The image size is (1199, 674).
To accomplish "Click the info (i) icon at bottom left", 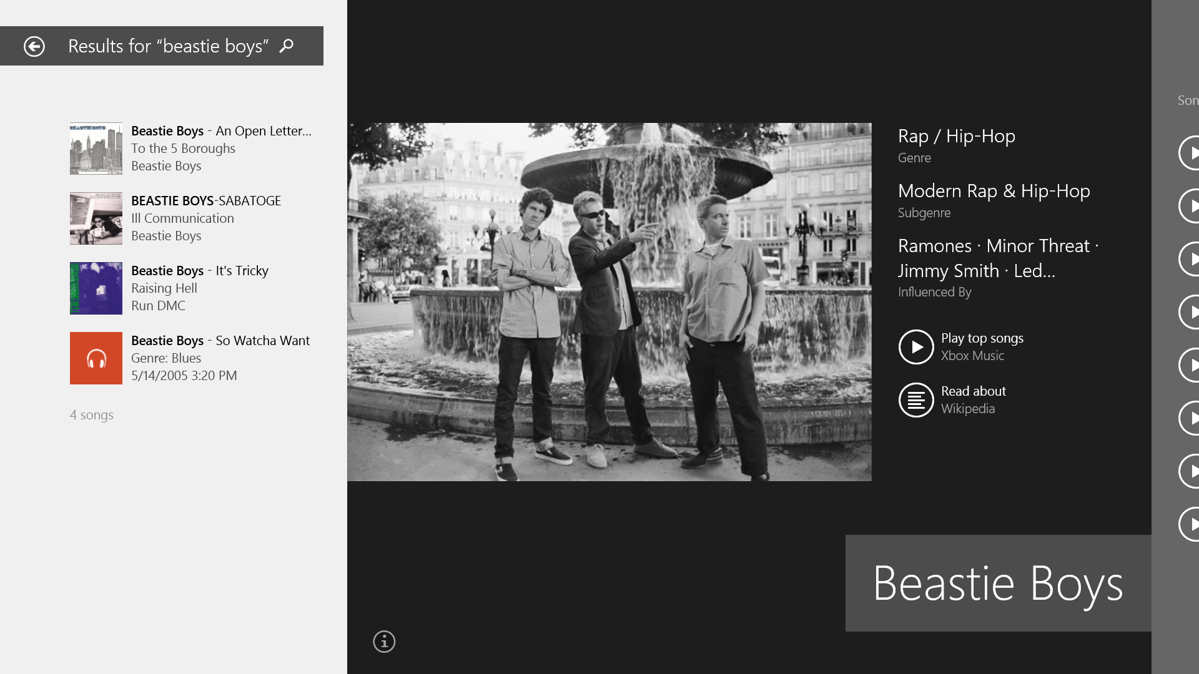I will 384,641.
